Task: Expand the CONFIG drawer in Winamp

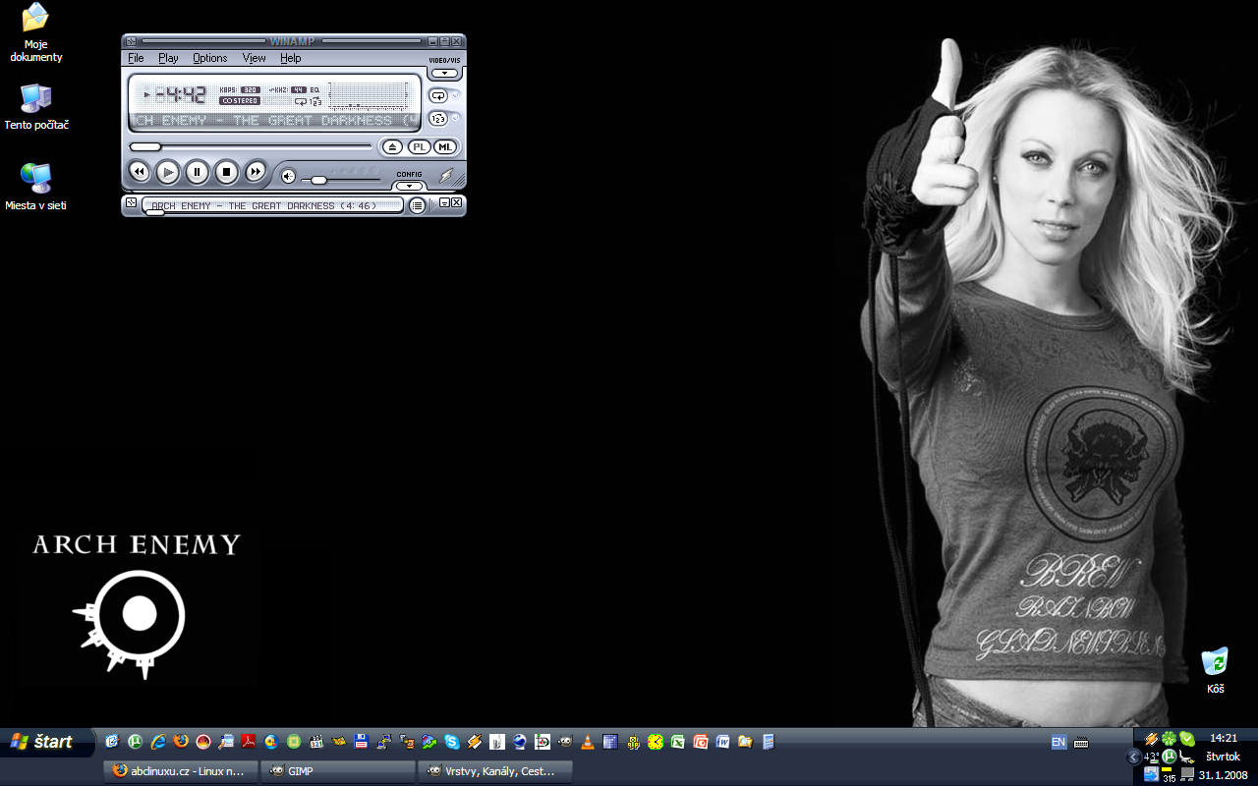Action: (410, 185)
